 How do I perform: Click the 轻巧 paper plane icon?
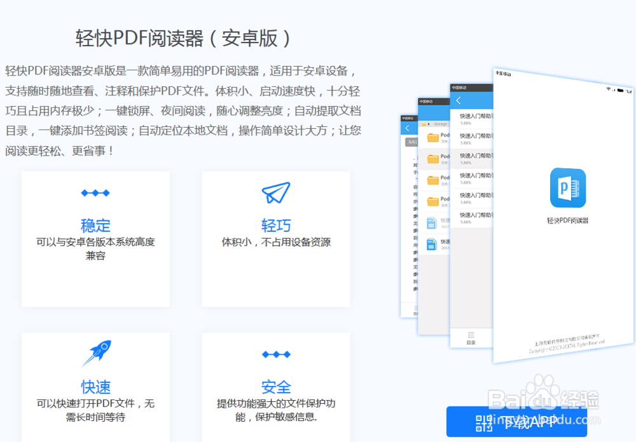point(276,194)
